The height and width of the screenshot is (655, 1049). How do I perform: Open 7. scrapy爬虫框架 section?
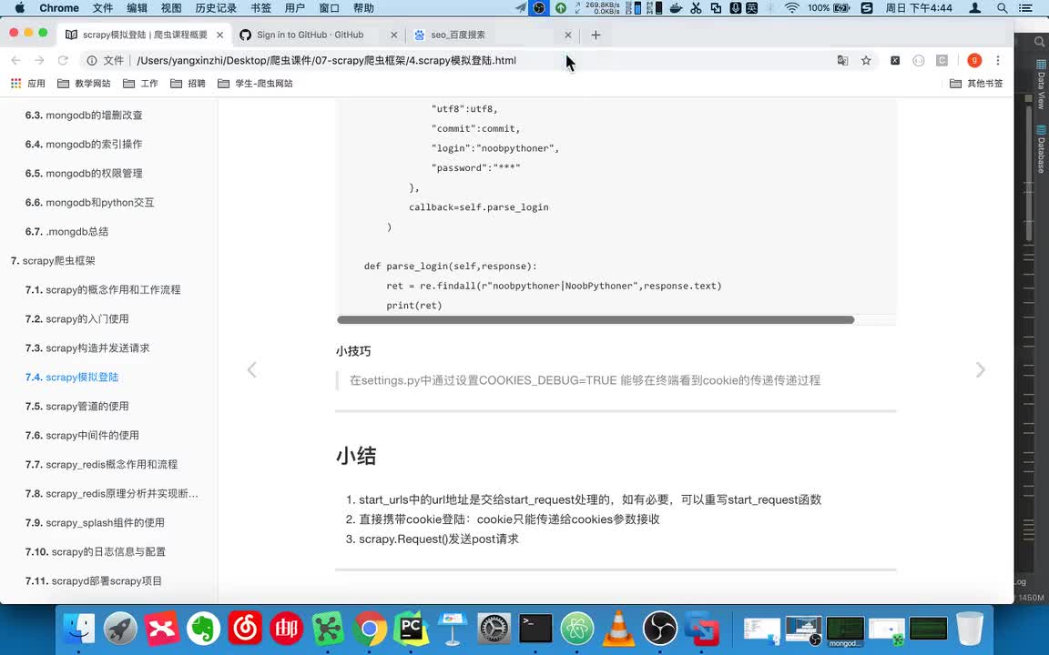click(53, 261)
